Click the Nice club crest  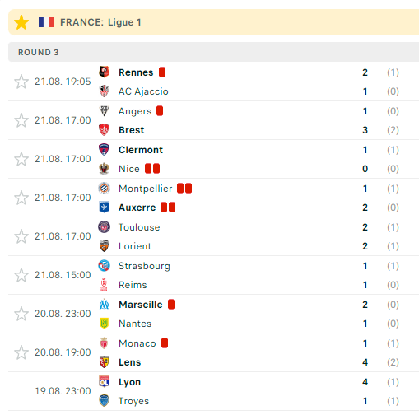tap(104, 169)
